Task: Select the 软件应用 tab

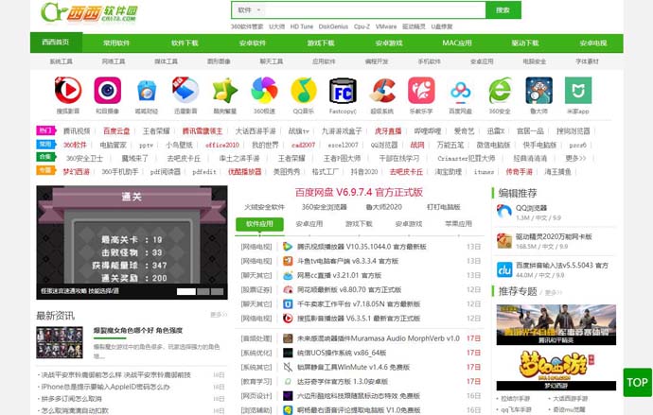Action: (x=259, y=224)
